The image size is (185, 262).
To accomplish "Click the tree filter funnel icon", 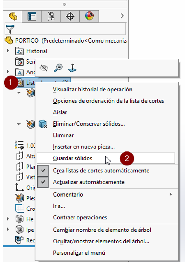I will click(x=10, y=29).
